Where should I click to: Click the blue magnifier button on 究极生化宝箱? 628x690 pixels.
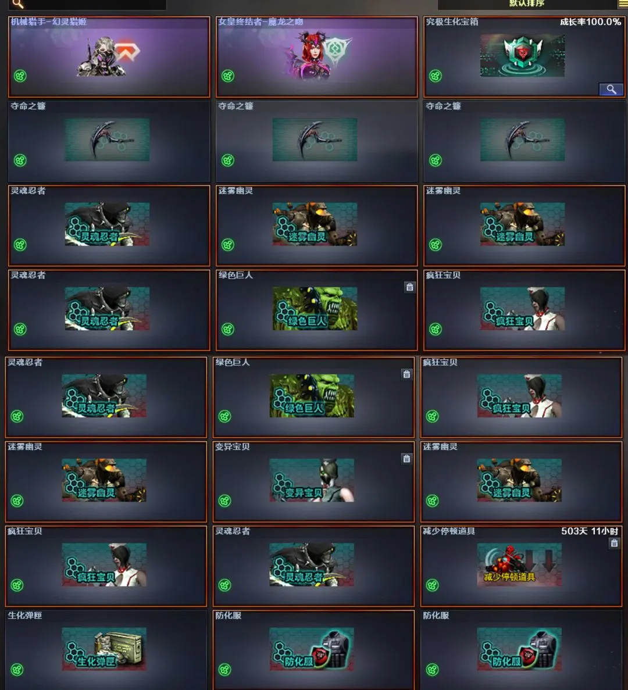point(611,90)
